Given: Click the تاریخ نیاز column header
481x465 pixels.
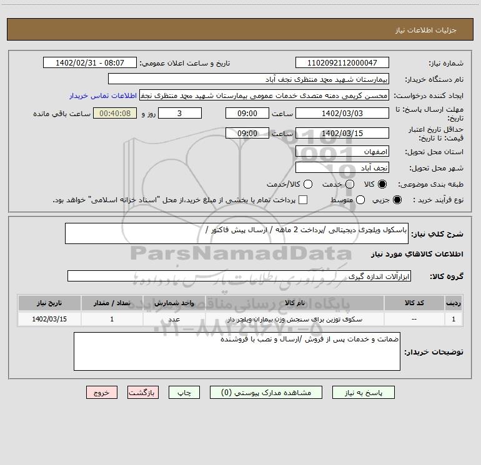Looking at the screenshot, I should click(x=49, y=303).
